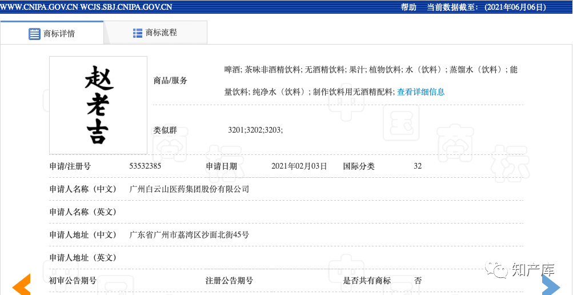Click the 赵老吉 trademark image
573x295 pixels.
(x=98, y=105)
